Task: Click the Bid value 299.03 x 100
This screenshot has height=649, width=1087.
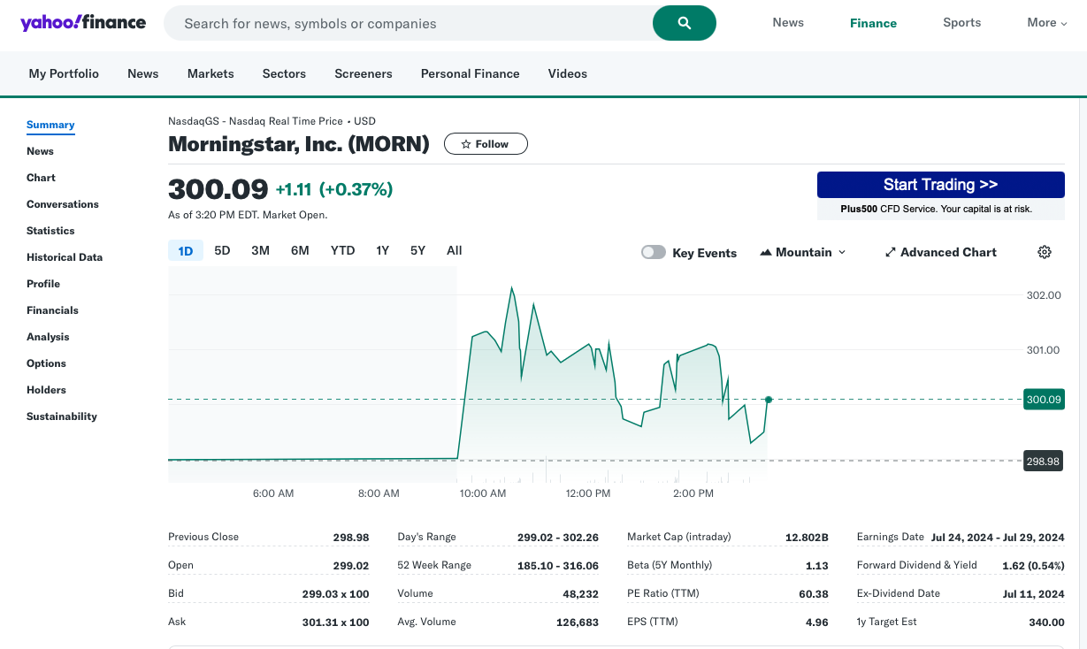Action: pos(336,593)
